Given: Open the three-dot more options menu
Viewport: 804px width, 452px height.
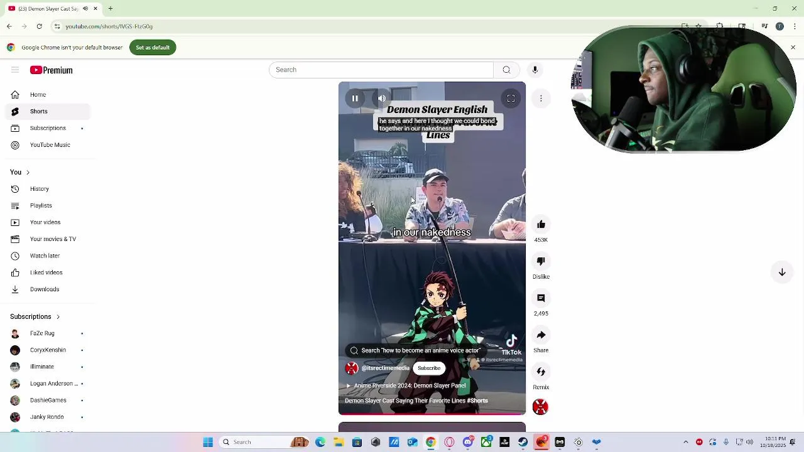Looking at the screenshot, I should pos(541,99).
